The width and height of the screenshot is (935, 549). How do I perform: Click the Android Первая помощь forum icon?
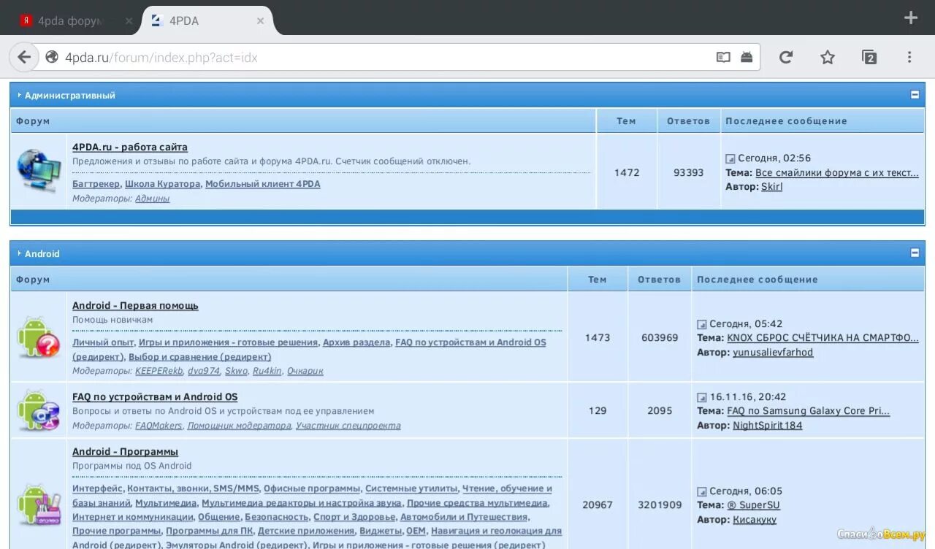point(39,337)
